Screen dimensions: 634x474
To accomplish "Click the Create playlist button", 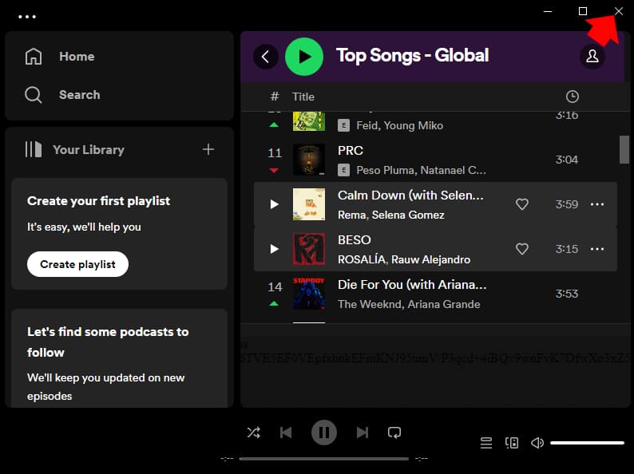I will pyautogui.click(x=77, y=264).
